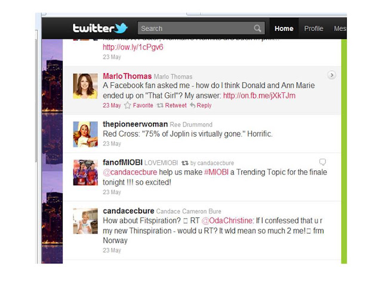This screenshot has width=382, height=286.
Task: Open 'by candacecbure' retweeter link
Action: click(x=212, y=163)
